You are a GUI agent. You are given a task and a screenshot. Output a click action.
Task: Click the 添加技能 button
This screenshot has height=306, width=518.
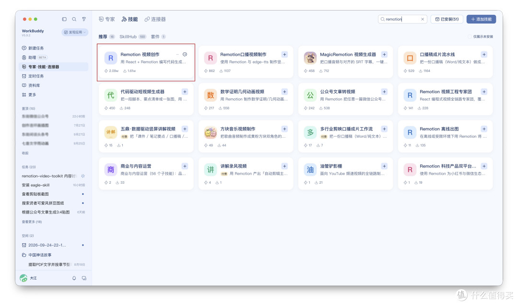482,19
